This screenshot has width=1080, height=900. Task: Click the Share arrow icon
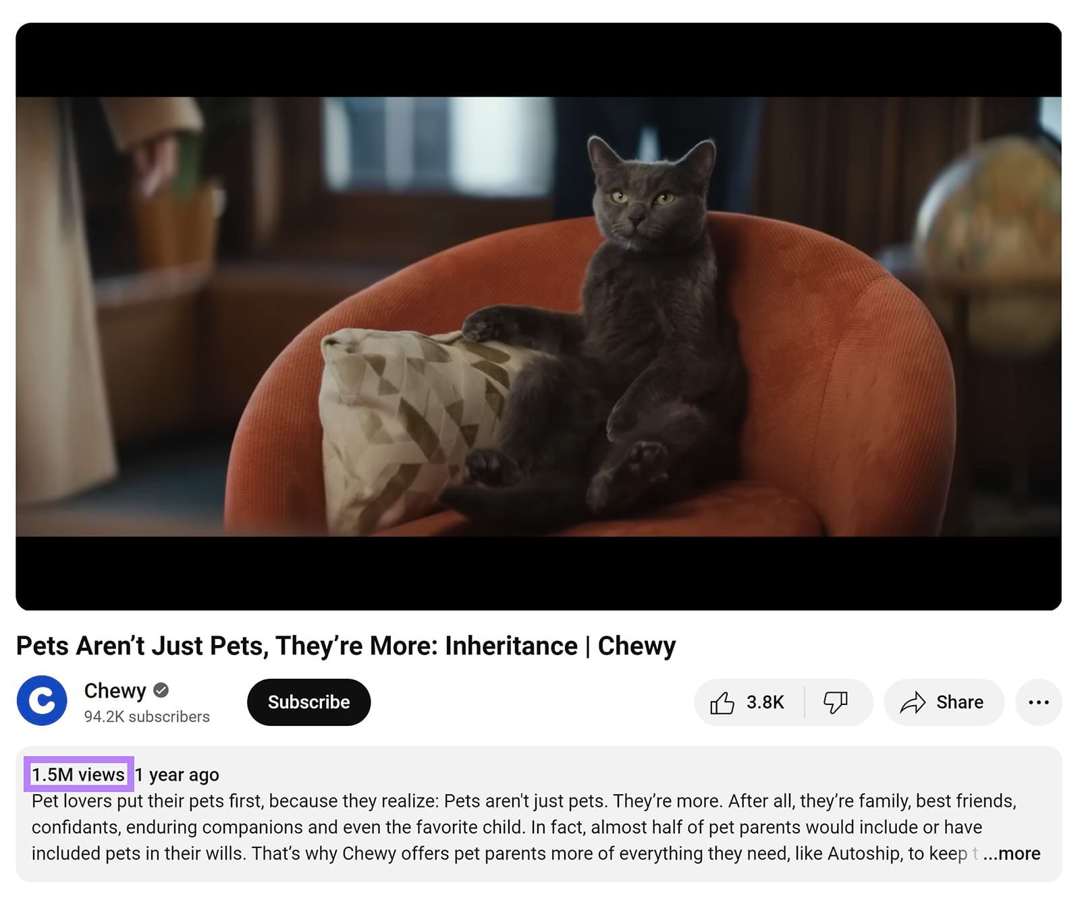[913, 702]
